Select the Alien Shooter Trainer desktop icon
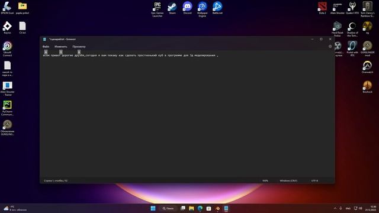Viewport: 379px width, 213px height. (x=7, y=88)
